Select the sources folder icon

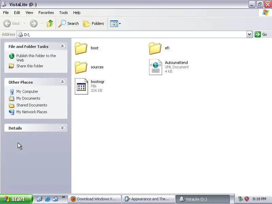(81, 67)
